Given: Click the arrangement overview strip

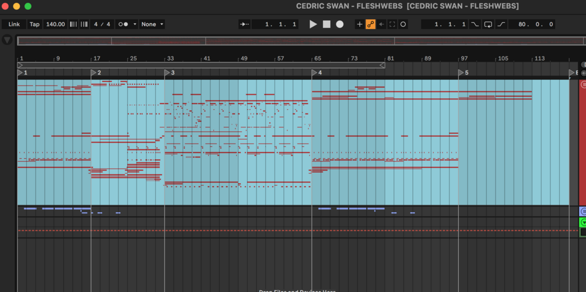Looking at the screenshot, I should tap(301, 41).
